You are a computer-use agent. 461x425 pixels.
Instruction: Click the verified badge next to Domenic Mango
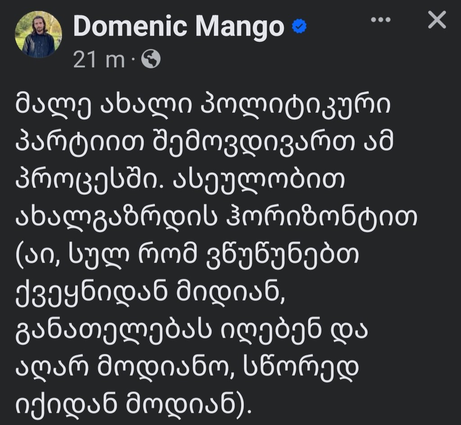pyautogui.click(x=298, y=26)
